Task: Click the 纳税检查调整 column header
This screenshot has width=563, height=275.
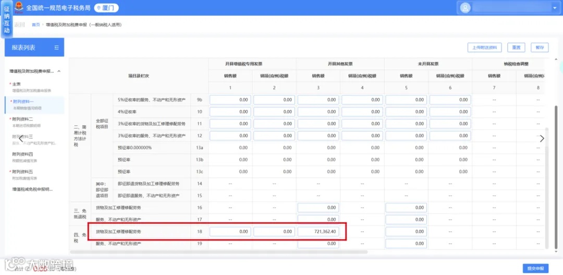Action: (x=516, y=64)
